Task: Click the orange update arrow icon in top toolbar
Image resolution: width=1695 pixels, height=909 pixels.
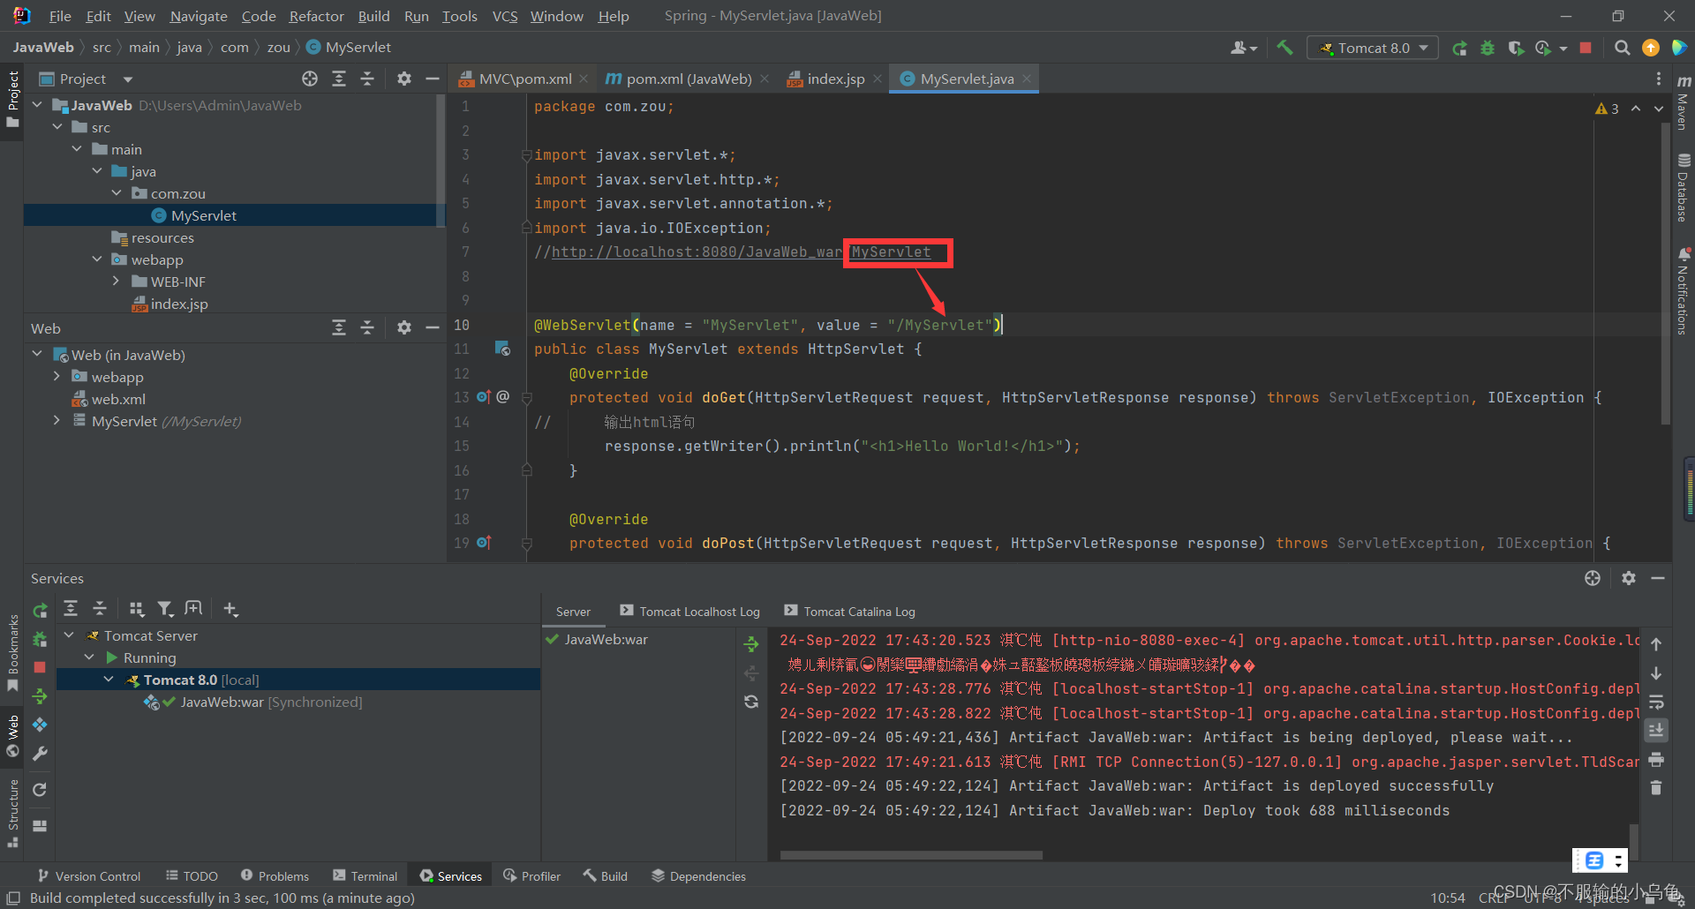Action: 1650,48
